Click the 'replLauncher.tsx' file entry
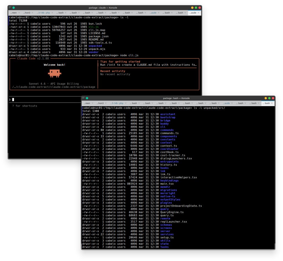 (x=174, y=222)
